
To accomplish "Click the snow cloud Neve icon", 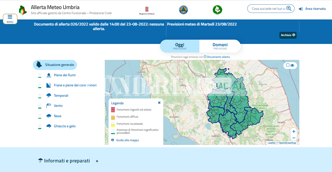I will pos(49,116).
